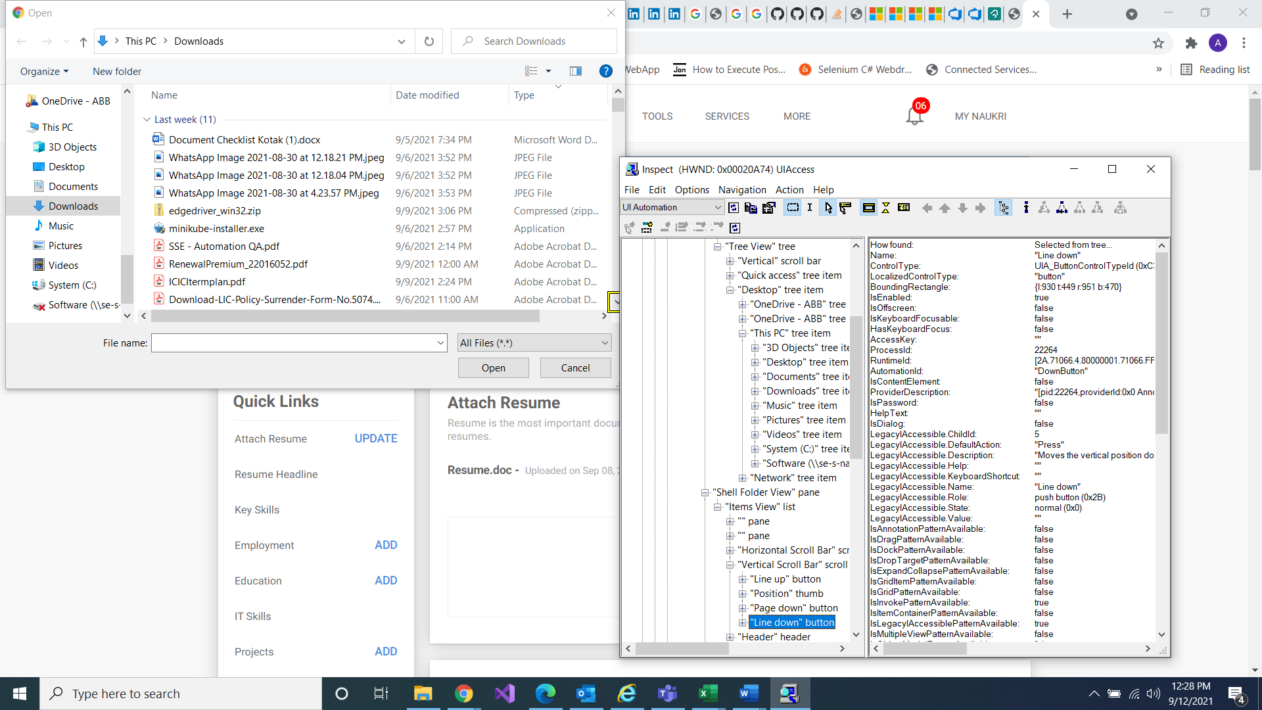Navigate to next sibling with the right arrow

point(980,208)
